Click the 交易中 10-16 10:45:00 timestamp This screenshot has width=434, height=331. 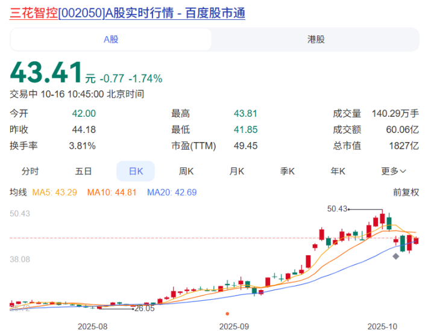coord(77,94)
